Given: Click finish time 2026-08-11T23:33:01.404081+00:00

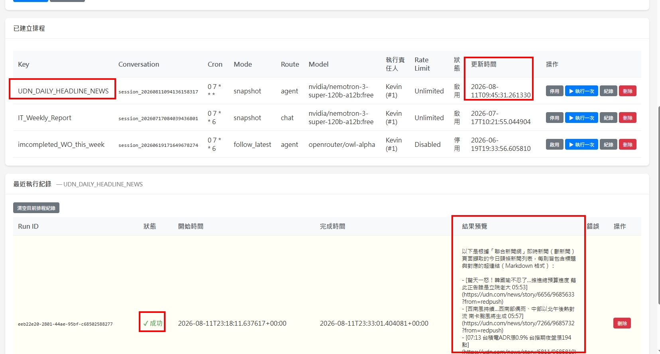Looking at the screenshot, I should (374, 323).
